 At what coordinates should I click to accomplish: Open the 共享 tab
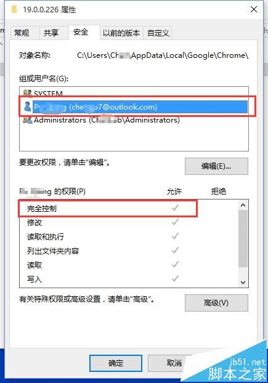[51, 33]
